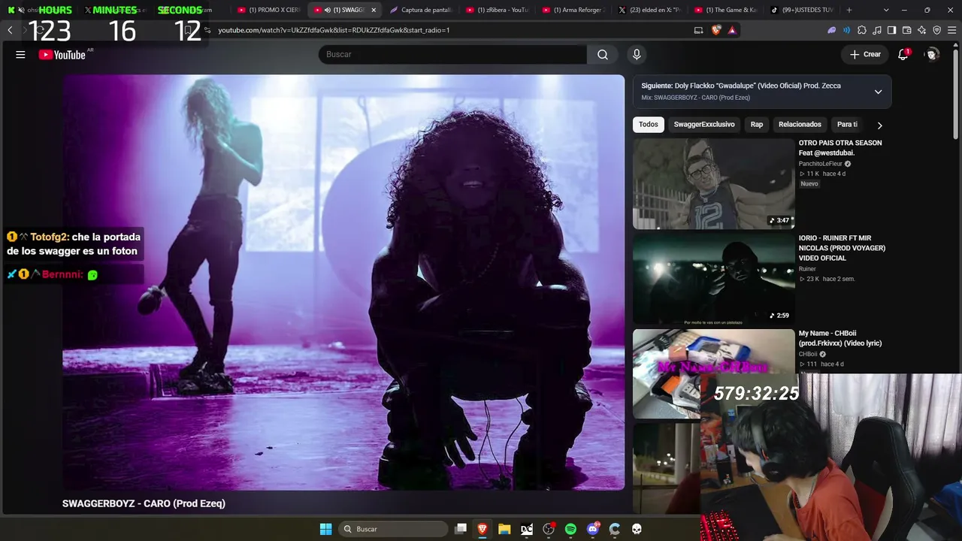Select the SwaggerExxclusivo filter chip
The image size is (962, 541).
click(x=704, y=125)
